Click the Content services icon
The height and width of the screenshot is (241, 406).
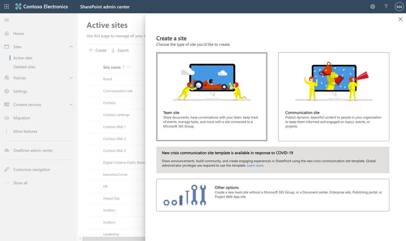6,105
